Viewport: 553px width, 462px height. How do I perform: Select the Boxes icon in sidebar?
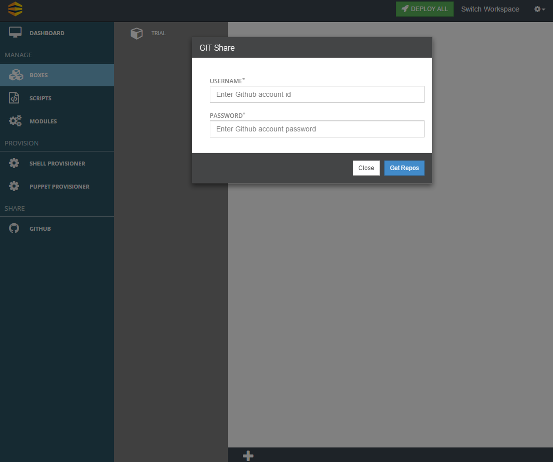pyautogui.click(x=15, y=75)
